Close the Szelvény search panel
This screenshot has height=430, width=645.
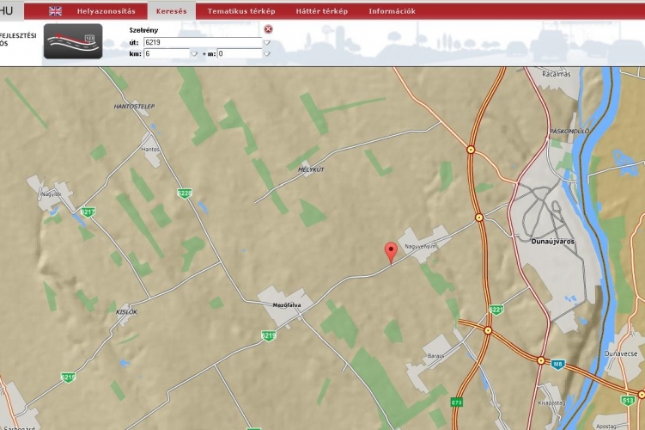tap(268, 29)
